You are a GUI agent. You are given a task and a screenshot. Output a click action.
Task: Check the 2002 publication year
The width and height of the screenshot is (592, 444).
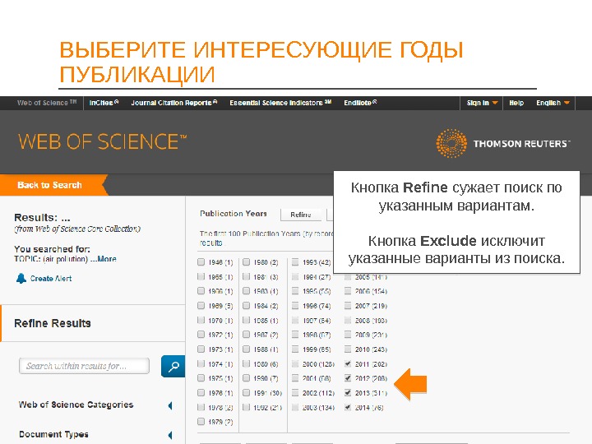tap(295, 393)
